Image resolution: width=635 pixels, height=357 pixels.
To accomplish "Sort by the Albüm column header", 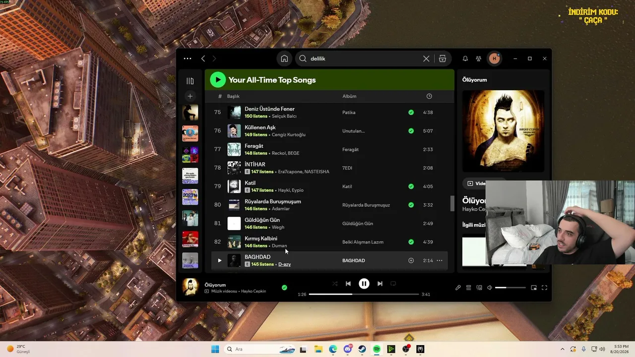I will pyautogui.click(x=349, y=96).
